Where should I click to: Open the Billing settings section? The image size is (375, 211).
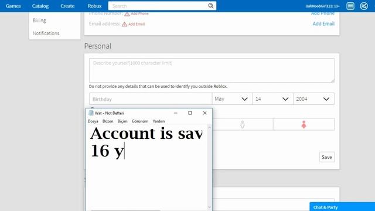(x=39, y=21)
